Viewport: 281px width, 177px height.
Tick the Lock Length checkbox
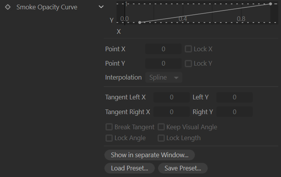161,138
